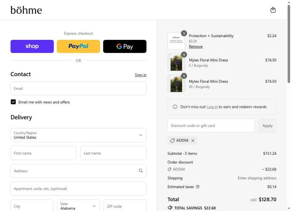Click the Protection + Sustainability thumbnail
This screenshot has height=211, width=291.
pos(176,41)
